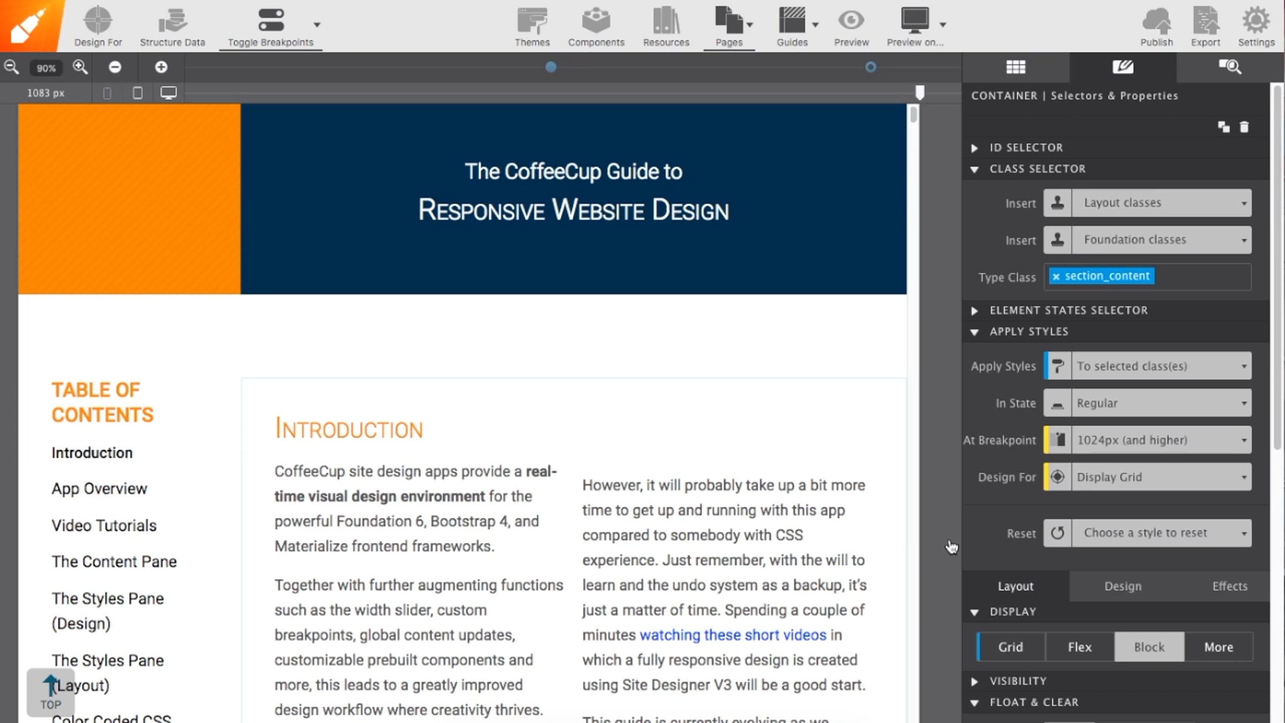Open the Preview on dropdown arrow

coord(943,25)
